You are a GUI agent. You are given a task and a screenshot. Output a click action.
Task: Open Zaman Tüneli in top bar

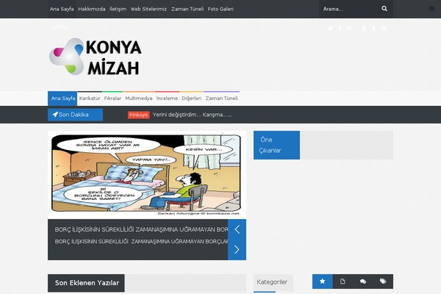click(x=187, y=9)
